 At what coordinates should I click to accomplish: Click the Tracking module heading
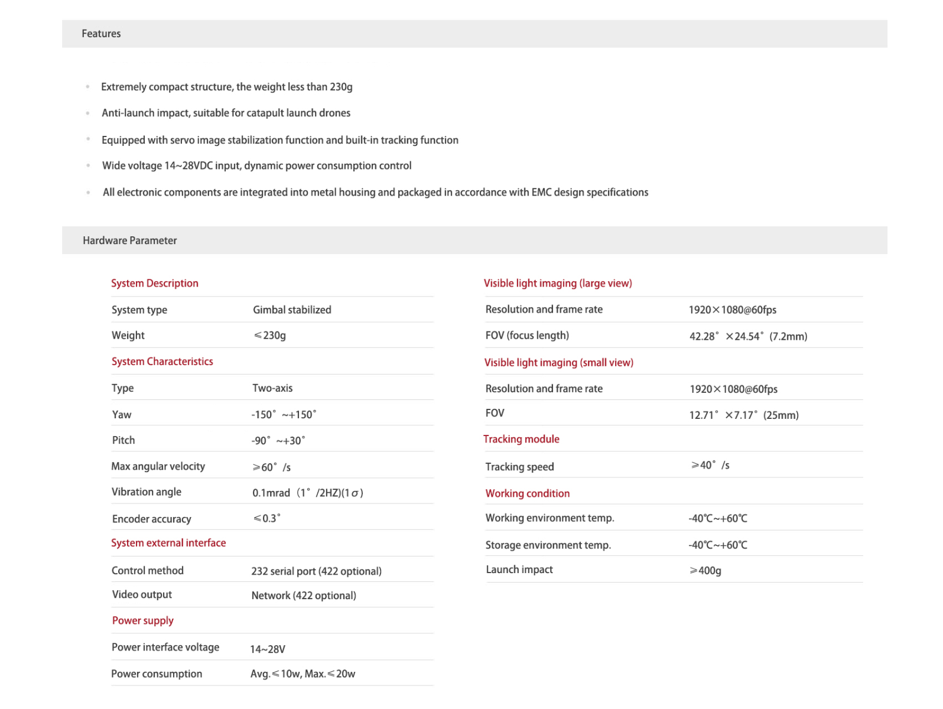click(x=521, y=440)
